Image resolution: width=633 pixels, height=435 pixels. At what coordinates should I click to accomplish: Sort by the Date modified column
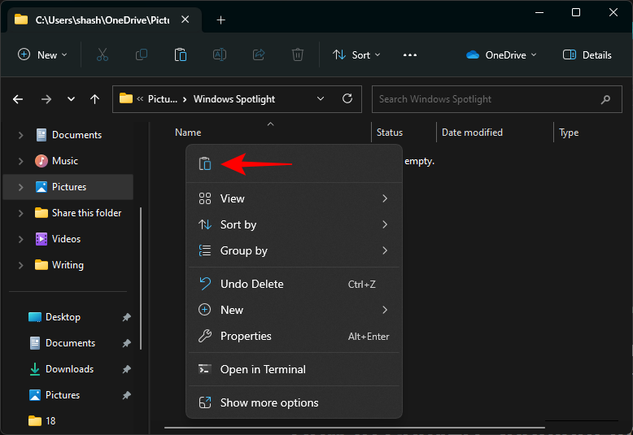click(x=472, y=133)
